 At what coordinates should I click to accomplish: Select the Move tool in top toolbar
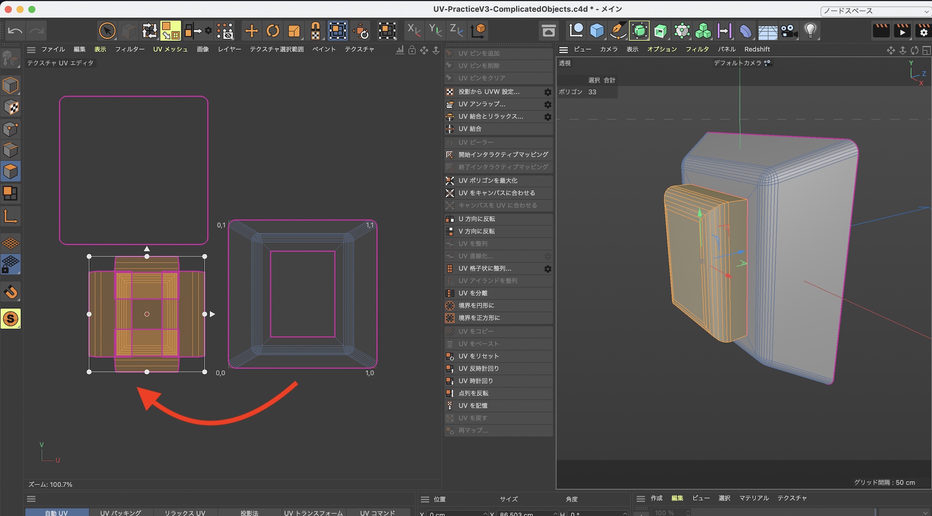251,31
